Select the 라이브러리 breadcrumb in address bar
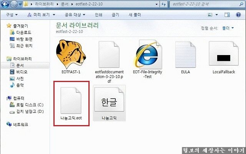The width and height of the screenshot is (246, 154). point(44,4)
